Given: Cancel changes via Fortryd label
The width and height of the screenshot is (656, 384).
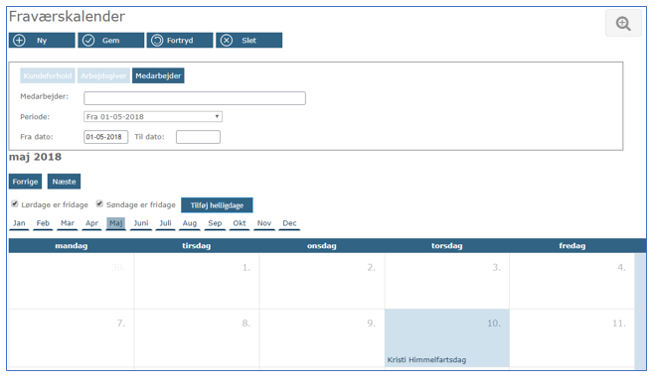Looking at the screenshot, I should [180, 41].
